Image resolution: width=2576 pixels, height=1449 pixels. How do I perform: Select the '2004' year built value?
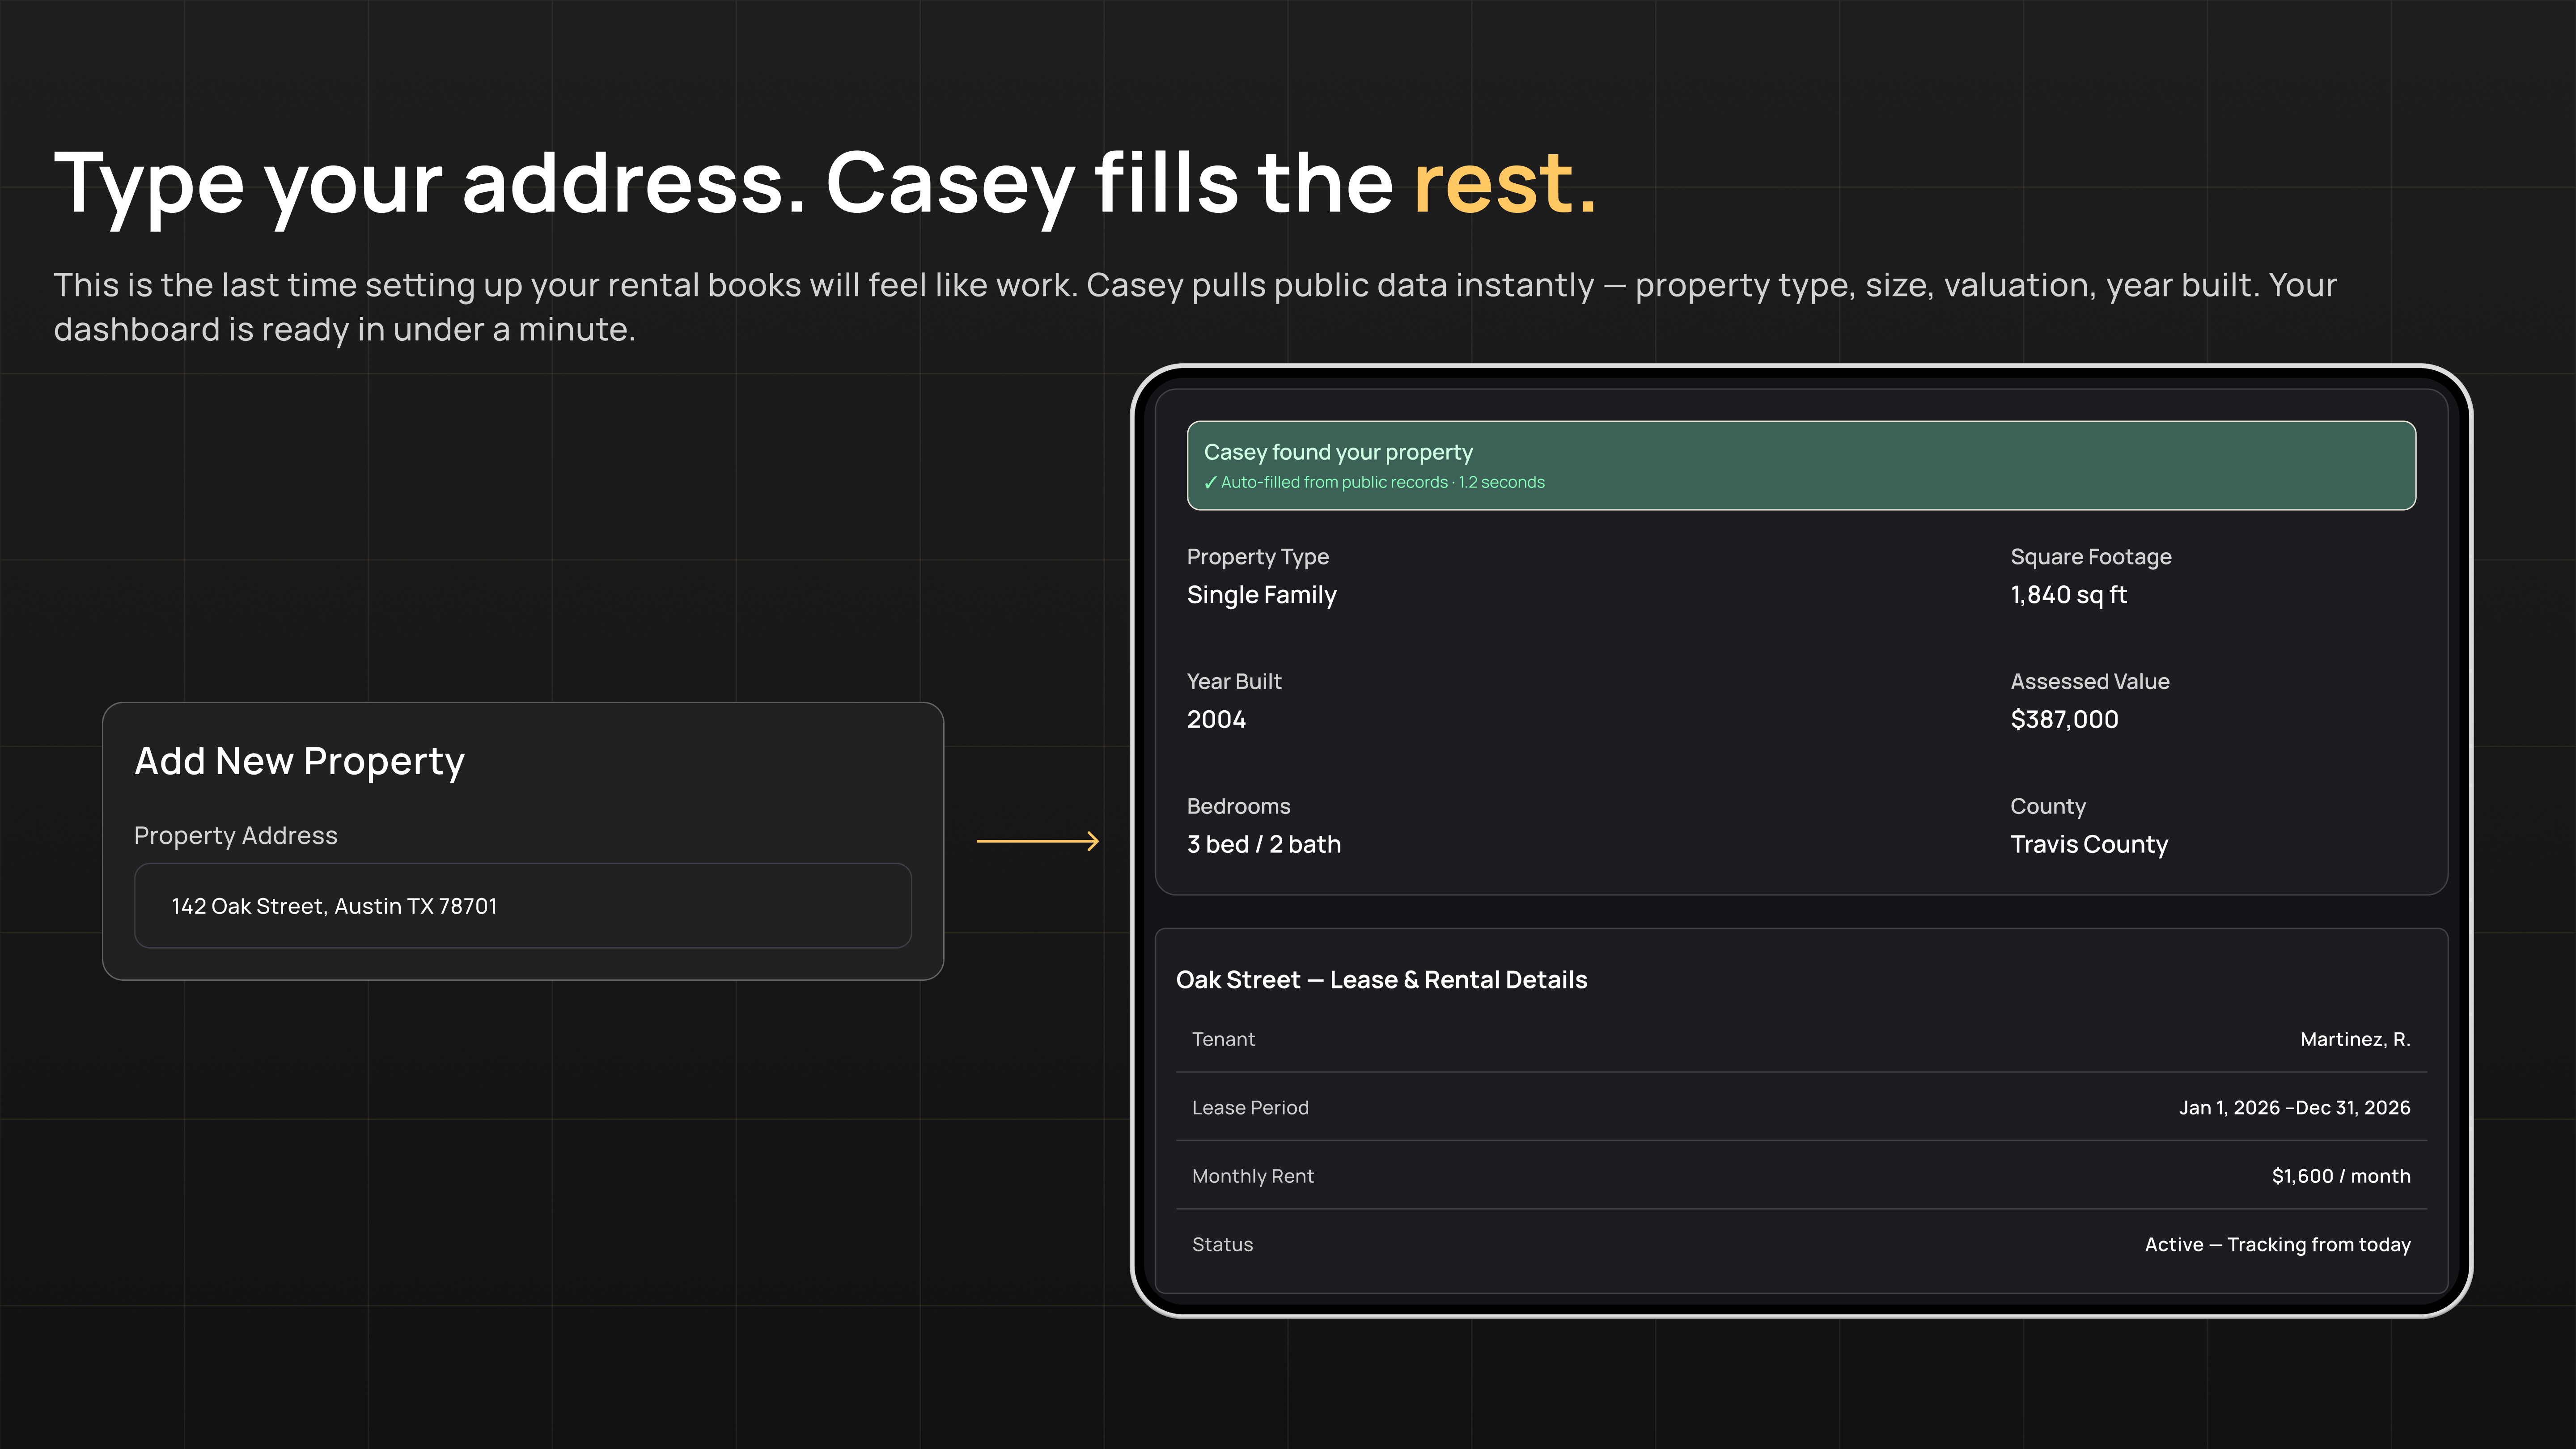[x=1216, y=719]
